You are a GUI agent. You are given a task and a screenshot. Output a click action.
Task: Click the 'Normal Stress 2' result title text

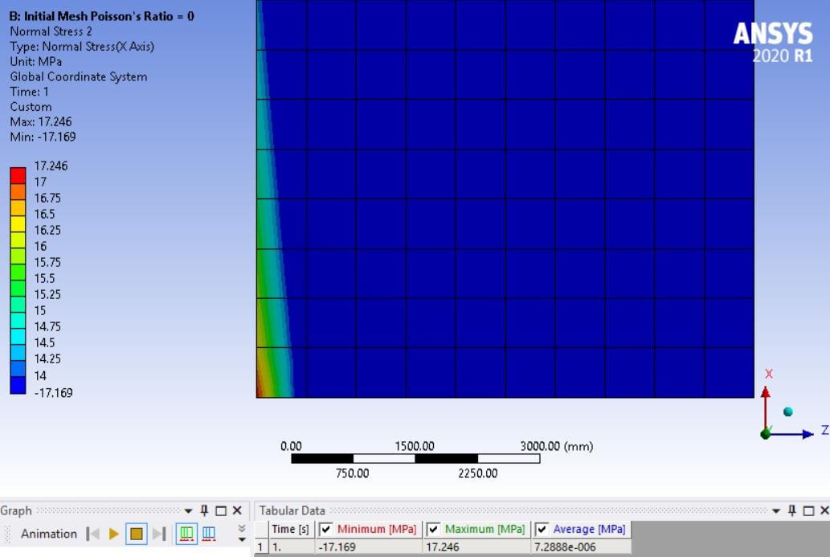pos(51,31)
